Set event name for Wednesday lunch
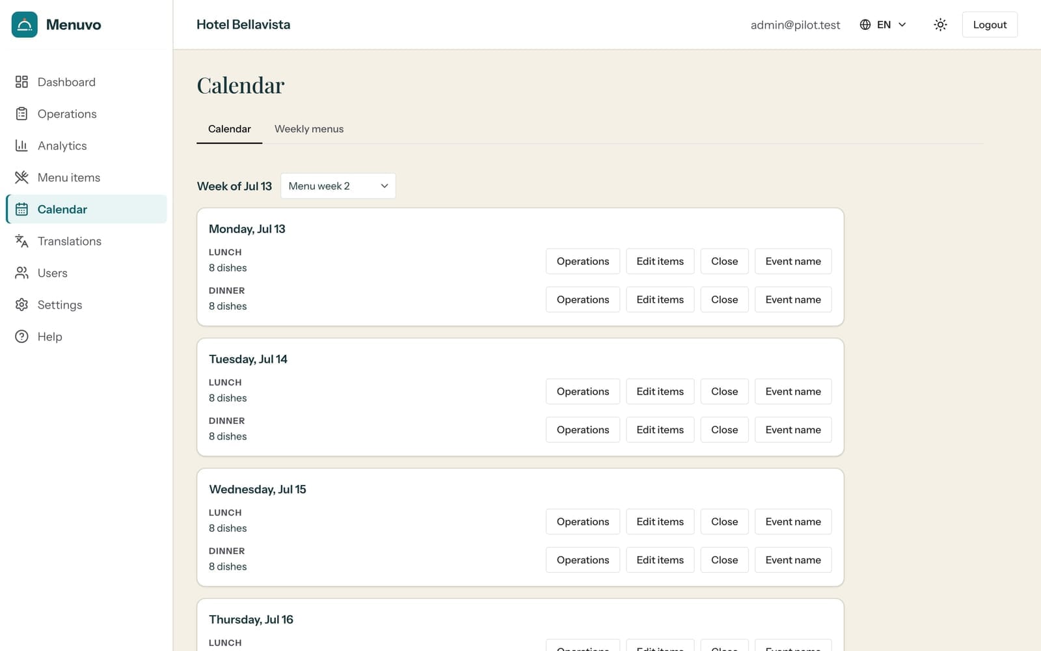Screen dimensions: 1041x651 pos(793,521)
